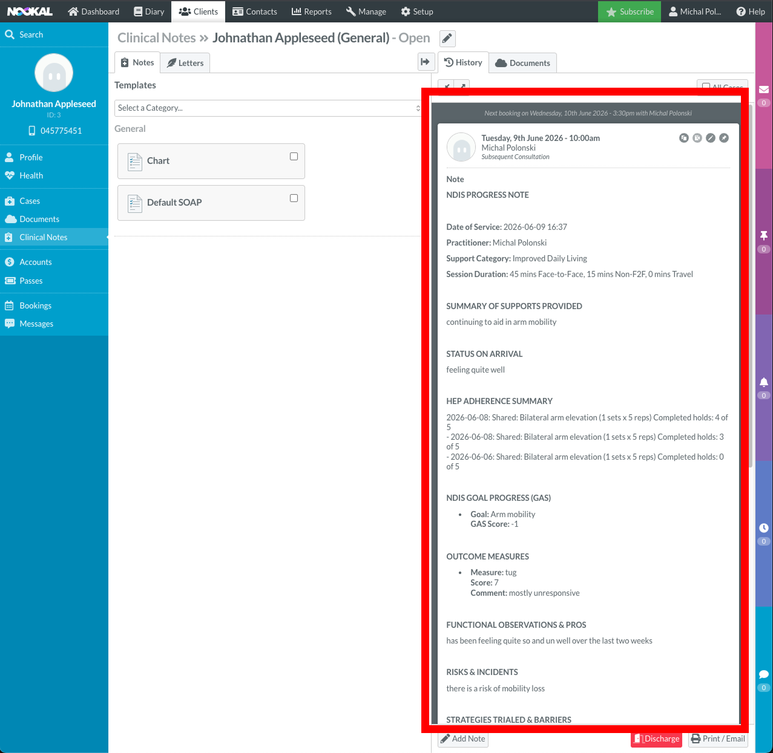
Task: Open the Michal Pol... user menu
Action: coord(695,11)
